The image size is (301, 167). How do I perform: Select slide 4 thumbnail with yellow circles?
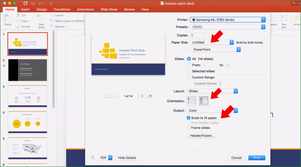[x=28, y=122]
